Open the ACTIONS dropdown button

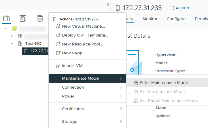(x=182, y=8)
